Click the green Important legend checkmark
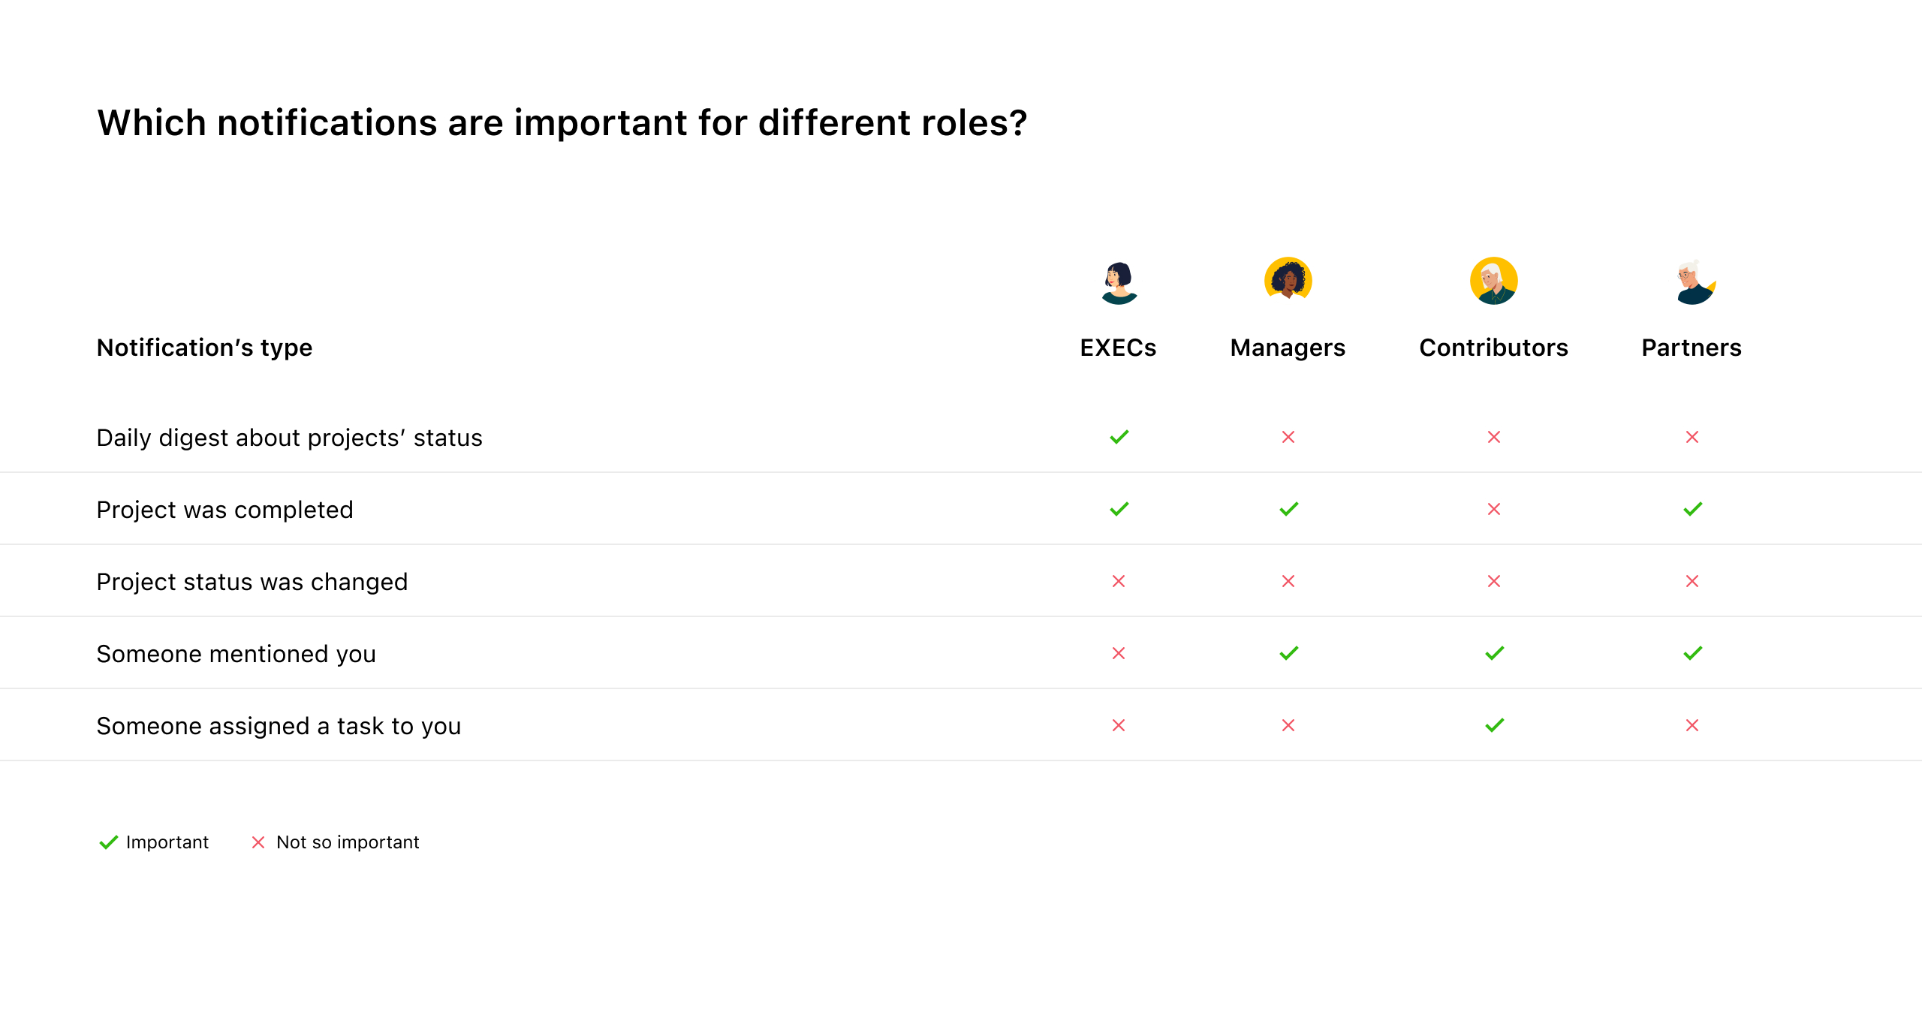The height and width of the screenshot is (1036, 1922). (109, 842)
